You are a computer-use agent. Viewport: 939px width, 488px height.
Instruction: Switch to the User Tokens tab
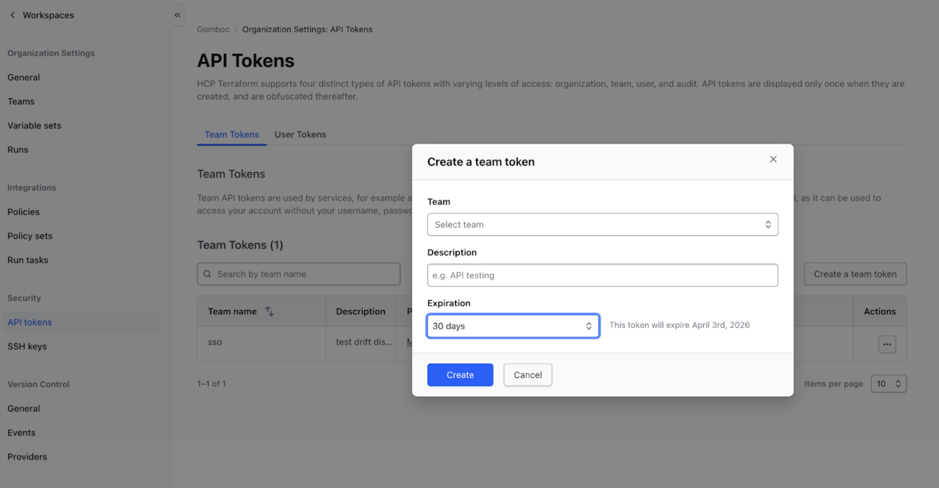coord(300,134)
